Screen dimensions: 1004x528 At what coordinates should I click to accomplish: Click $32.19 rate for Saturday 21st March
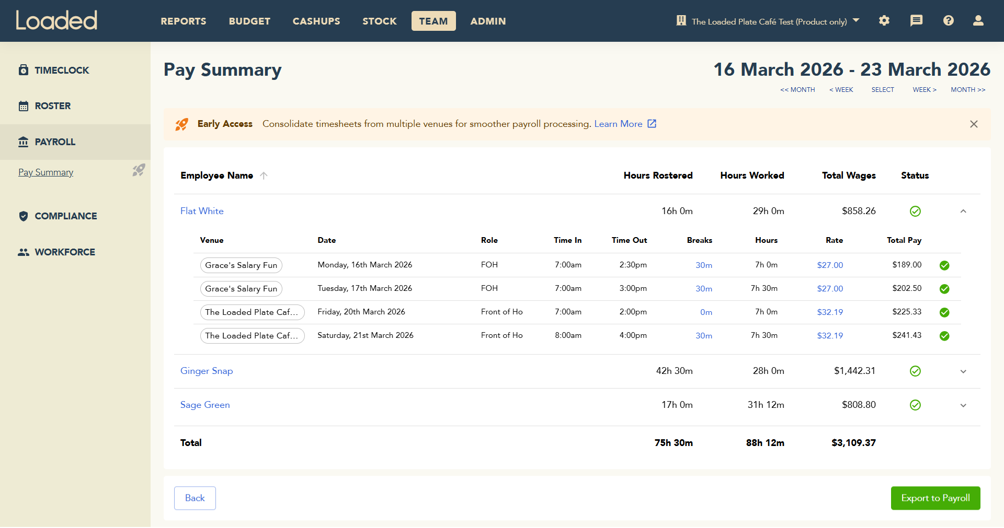point(830,336)
